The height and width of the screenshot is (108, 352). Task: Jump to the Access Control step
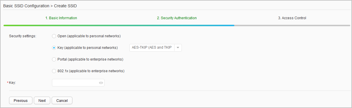(292, 18)
